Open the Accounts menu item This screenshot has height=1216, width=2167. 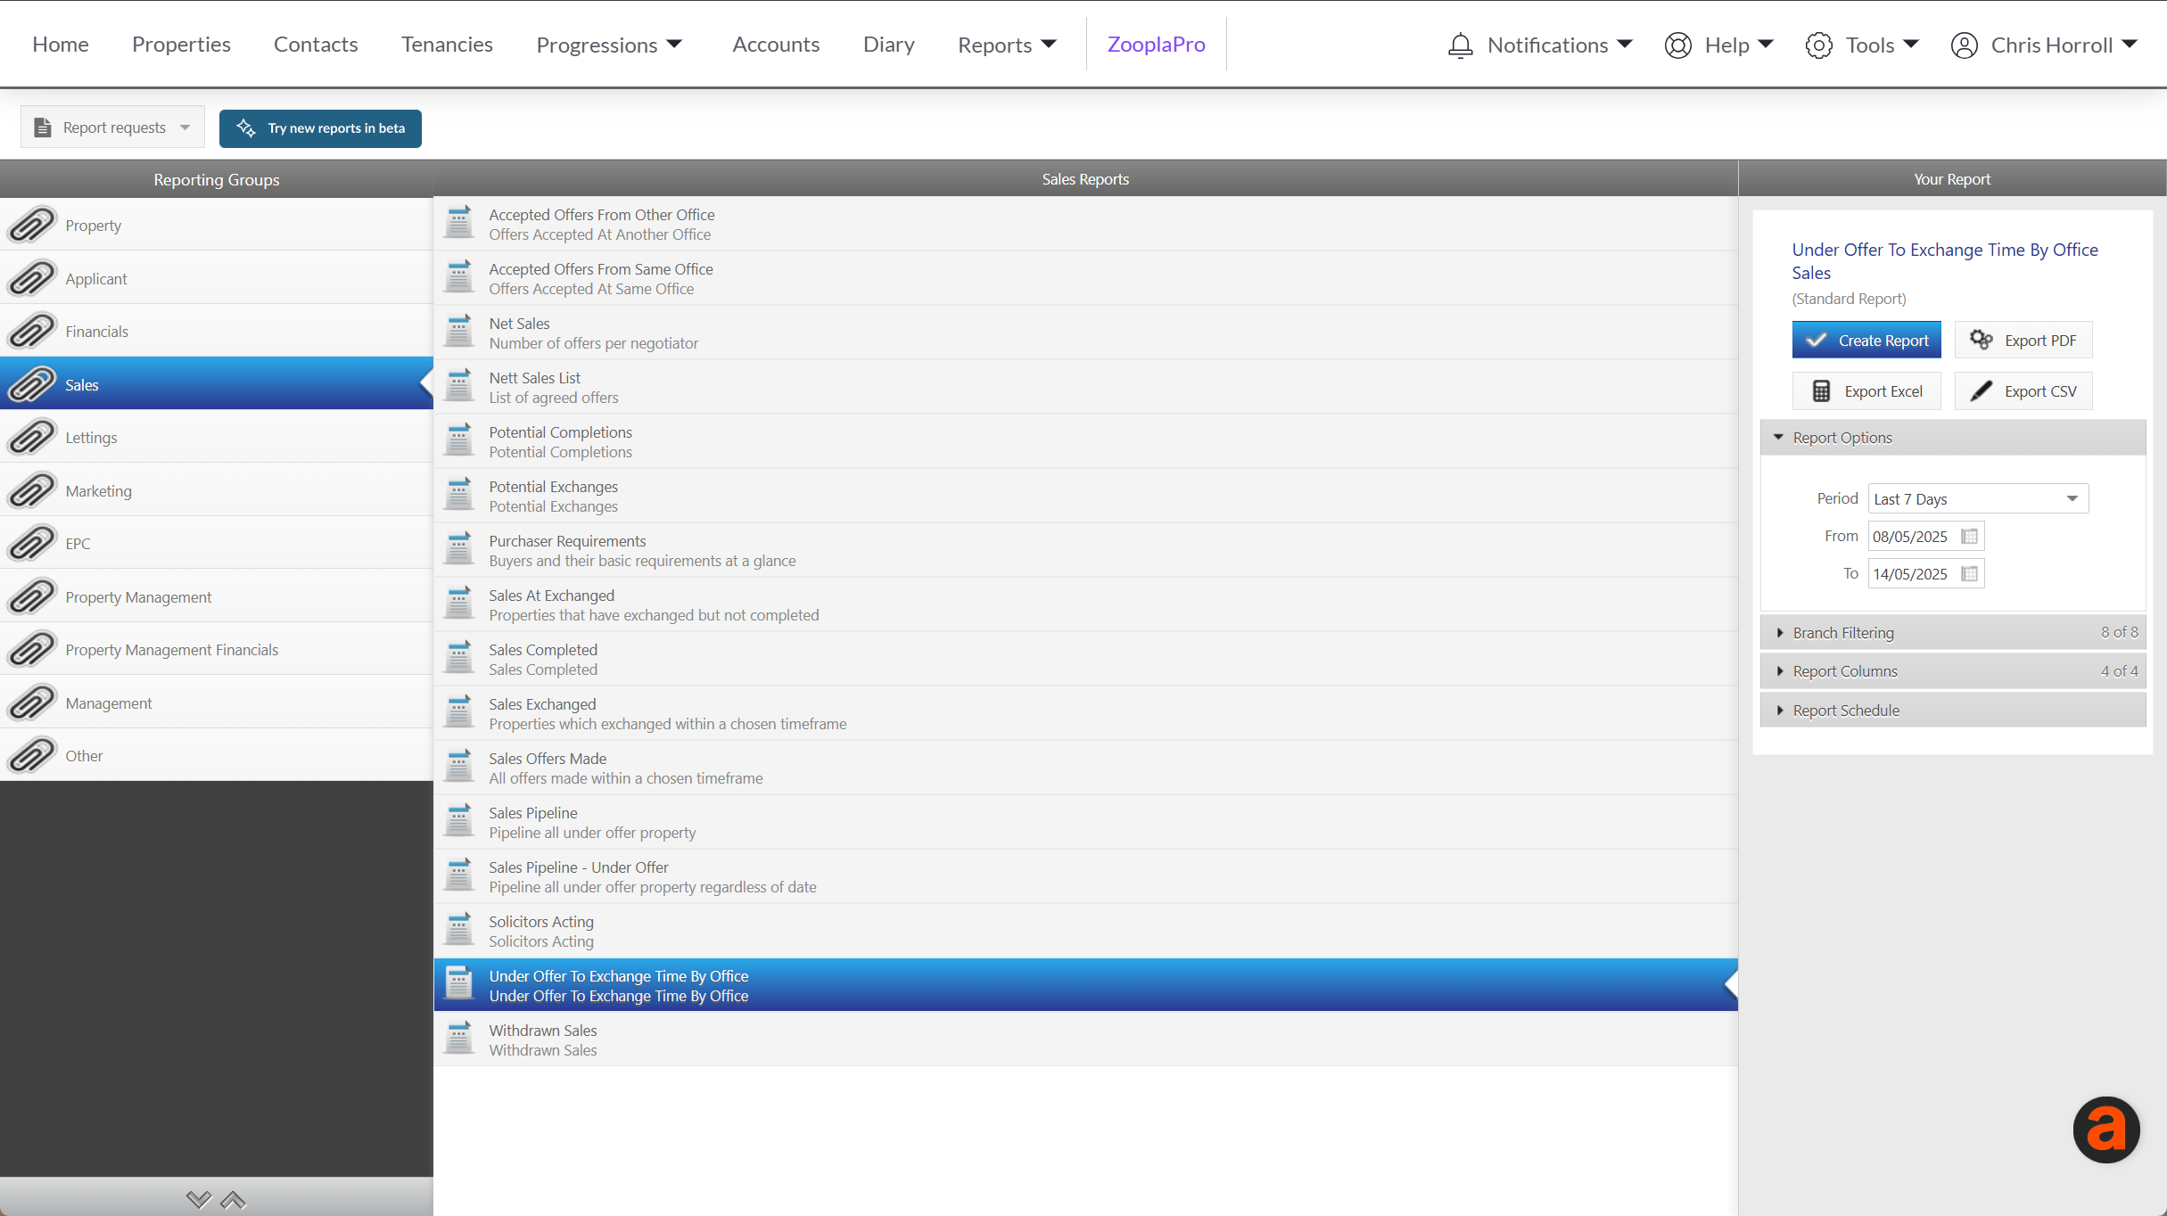(x=776, y=44)
